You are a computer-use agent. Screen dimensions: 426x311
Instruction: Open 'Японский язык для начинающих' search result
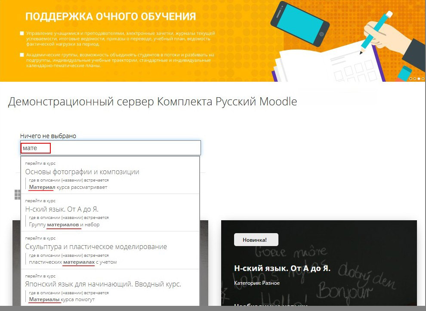point(103,284)
